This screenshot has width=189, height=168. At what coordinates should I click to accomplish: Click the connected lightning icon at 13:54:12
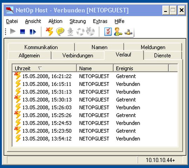(x=18, y=138)
